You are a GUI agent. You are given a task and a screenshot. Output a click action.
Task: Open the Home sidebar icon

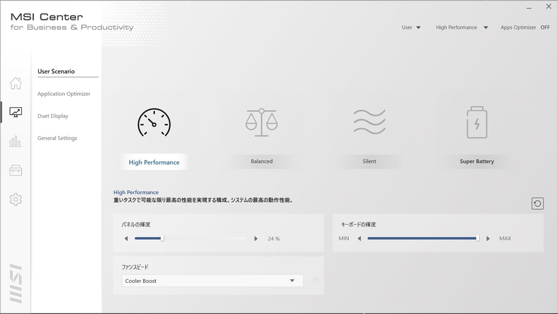(16, 83)
